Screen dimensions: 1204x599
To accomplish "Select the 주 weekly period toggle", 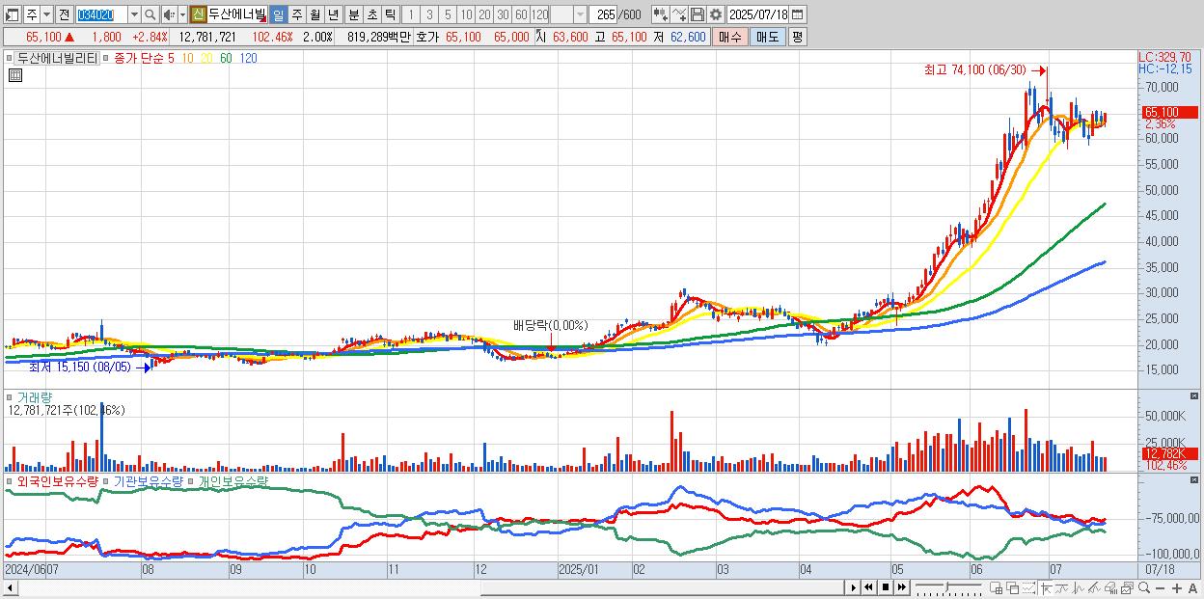I will coord(296,14).
